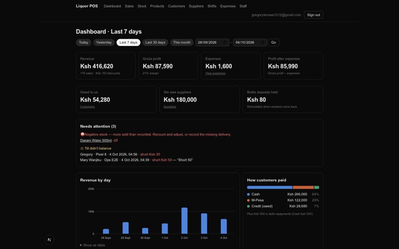Open calendar picker on start date 28/09/2026

(x=225, y=42)
